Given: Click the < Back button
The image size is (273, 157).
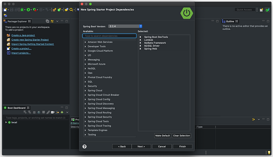Looking at the screenshot, I should pos(122,146).
